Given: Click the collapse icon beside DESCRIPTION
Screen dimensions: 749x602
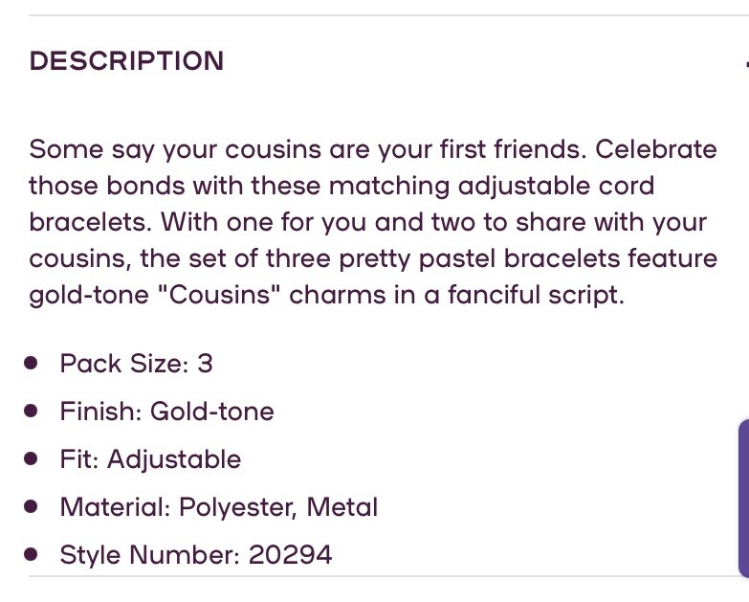Looking at the screenshot, I should [745, 64].
